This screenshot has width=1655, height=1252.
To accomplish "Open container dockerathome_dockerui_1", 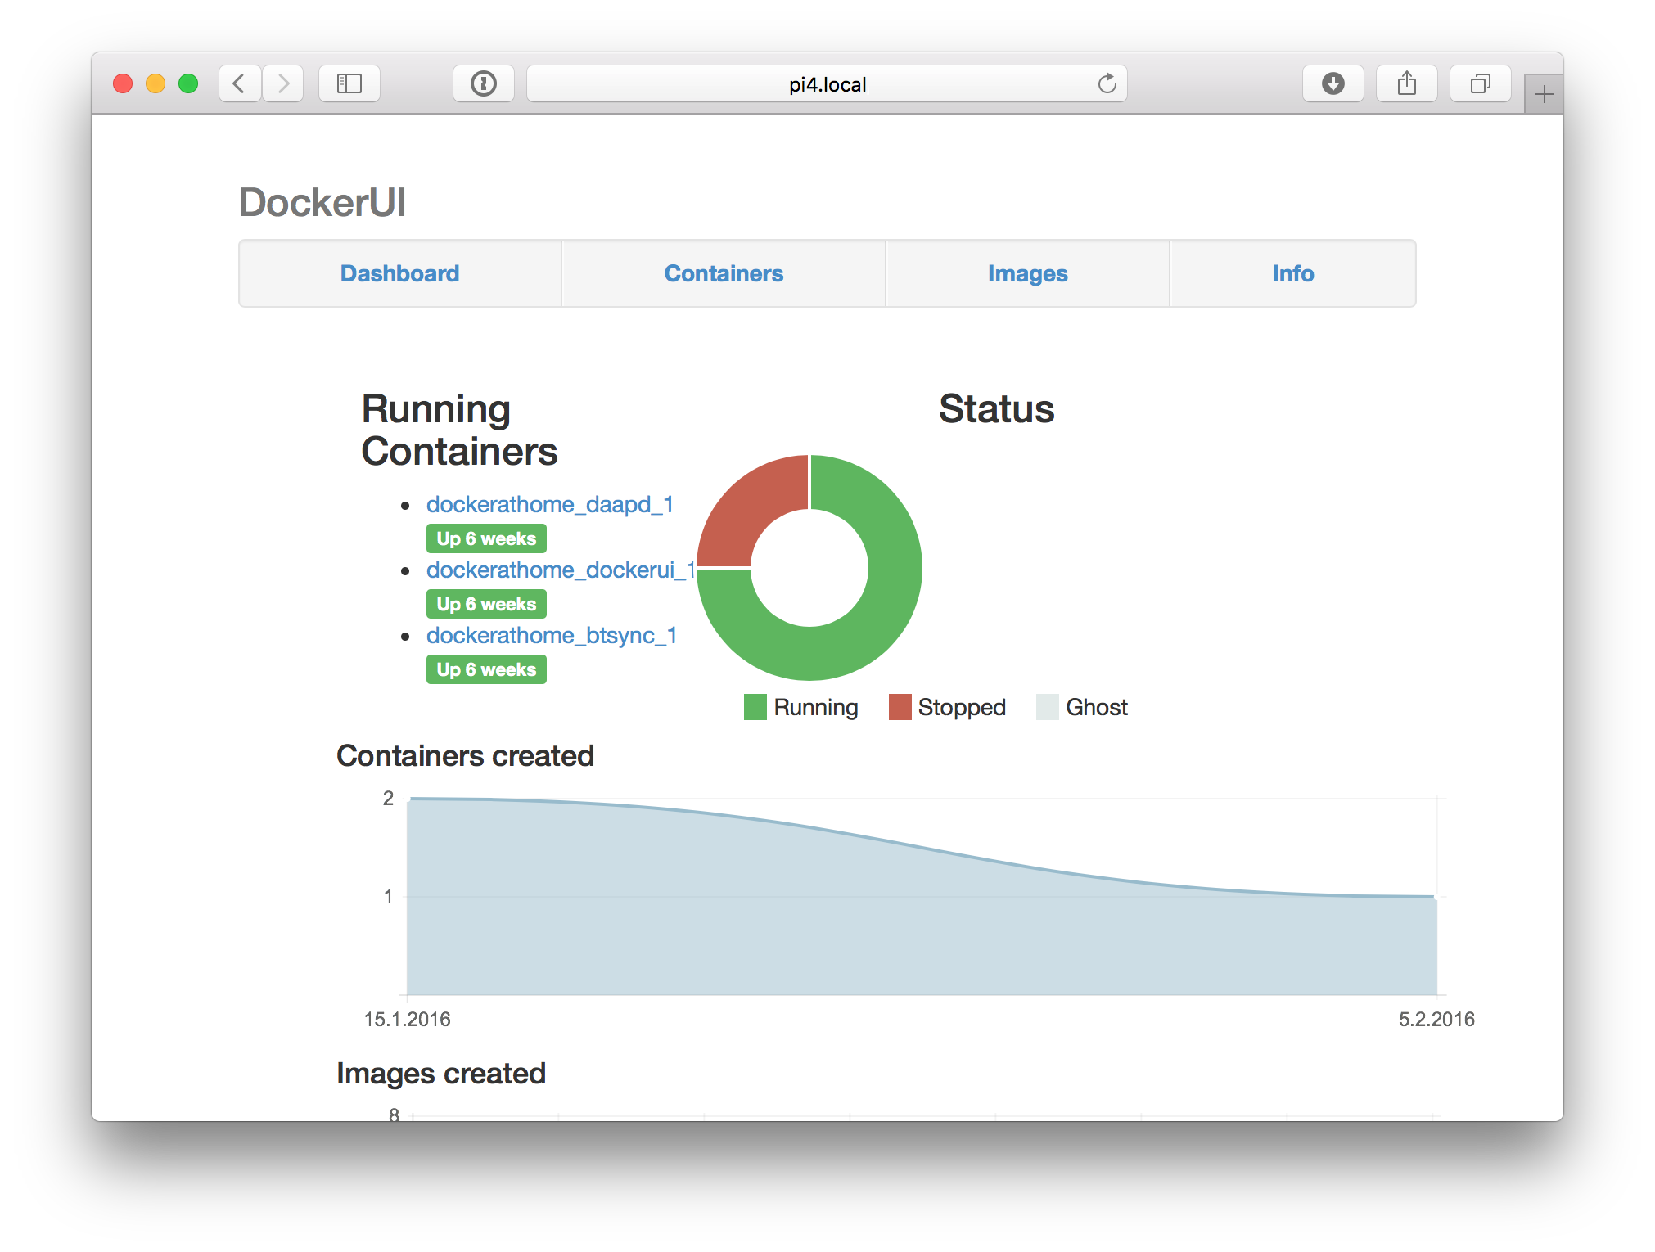I will coord(561,570).
